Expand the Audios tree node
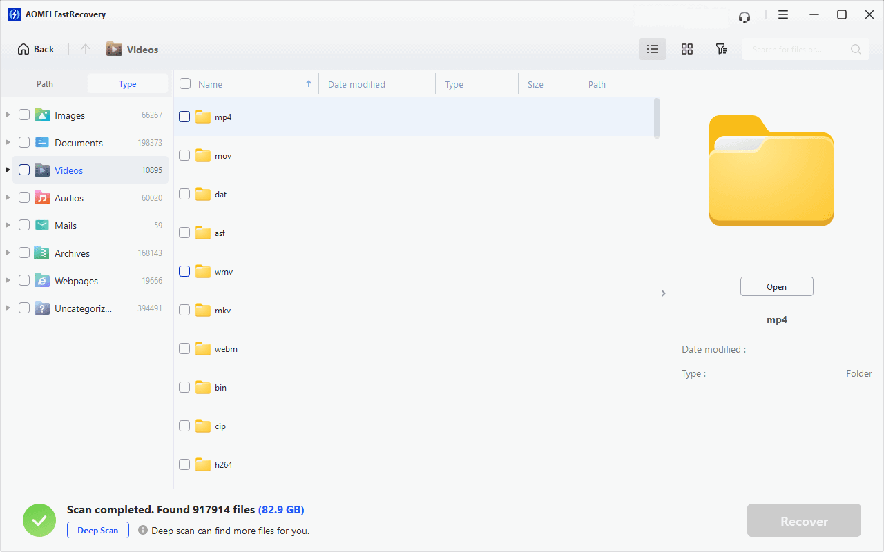Viewport: 884px width, 552px height. 8,197
